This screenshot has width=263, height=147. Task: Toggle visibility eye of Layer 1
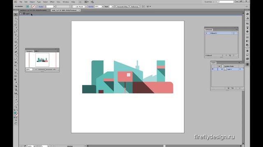213,69
